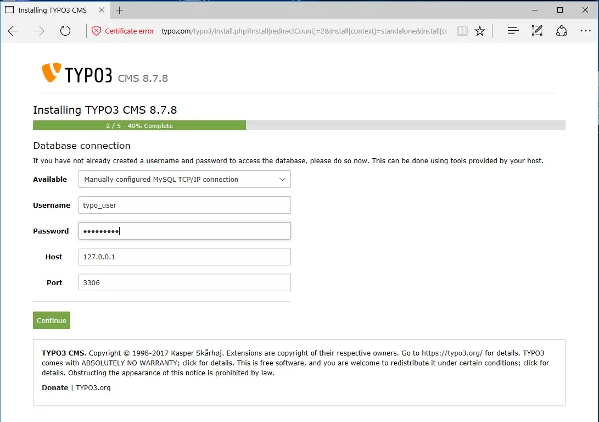The image size is (599, 422).
Task: Click the Available label
Action: coord(50,179)
